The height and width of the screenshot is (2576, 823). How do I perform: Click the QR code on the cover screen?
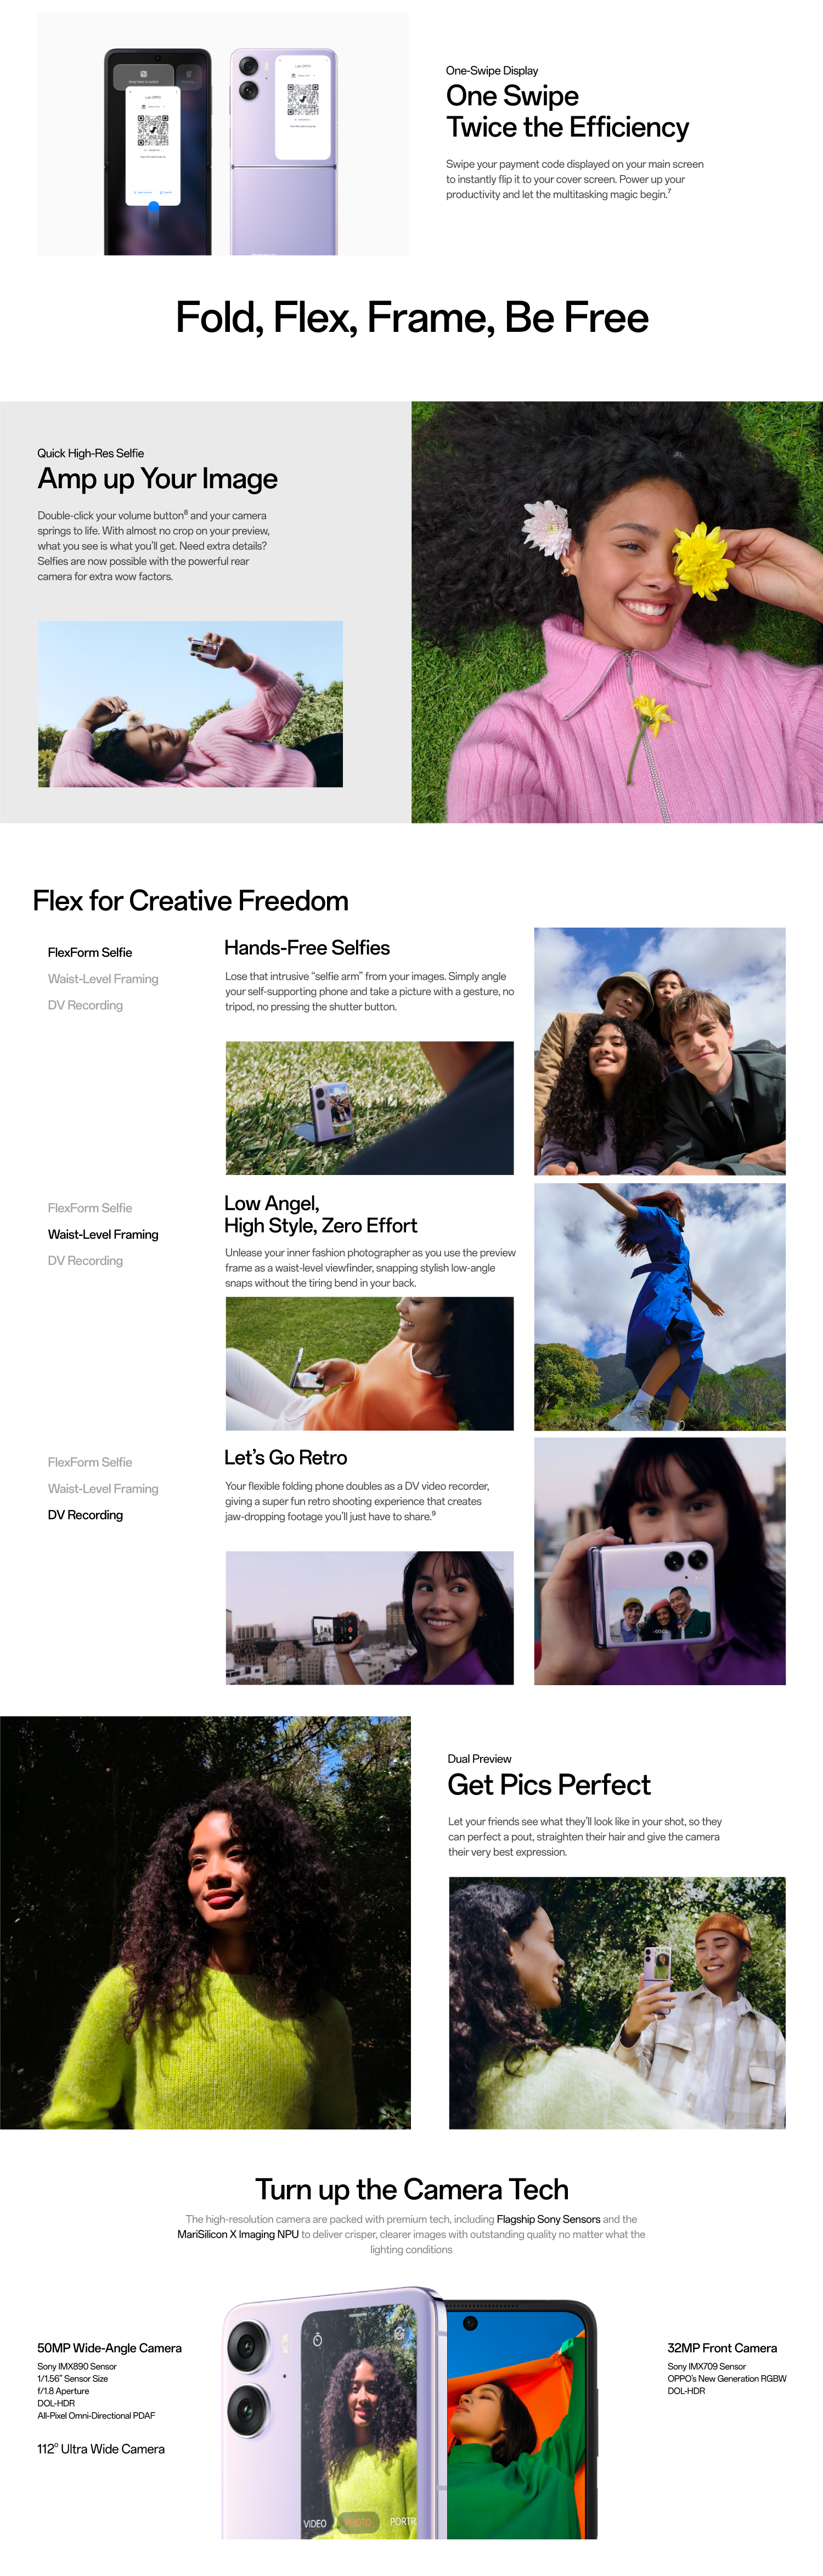coord(303,100)
